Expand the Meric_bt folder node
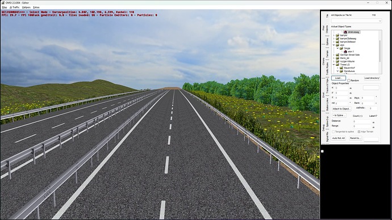 click(333, 58)
